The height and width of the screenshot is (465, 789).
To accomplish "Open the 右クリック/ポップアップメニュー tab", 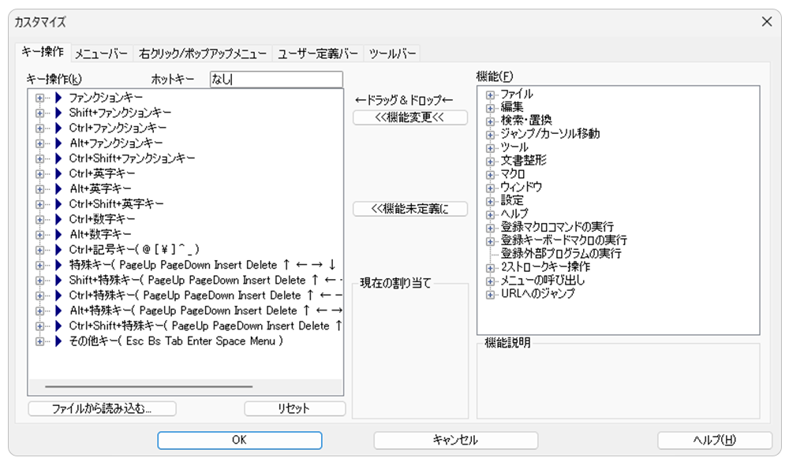I will click(x=202, y=54).
